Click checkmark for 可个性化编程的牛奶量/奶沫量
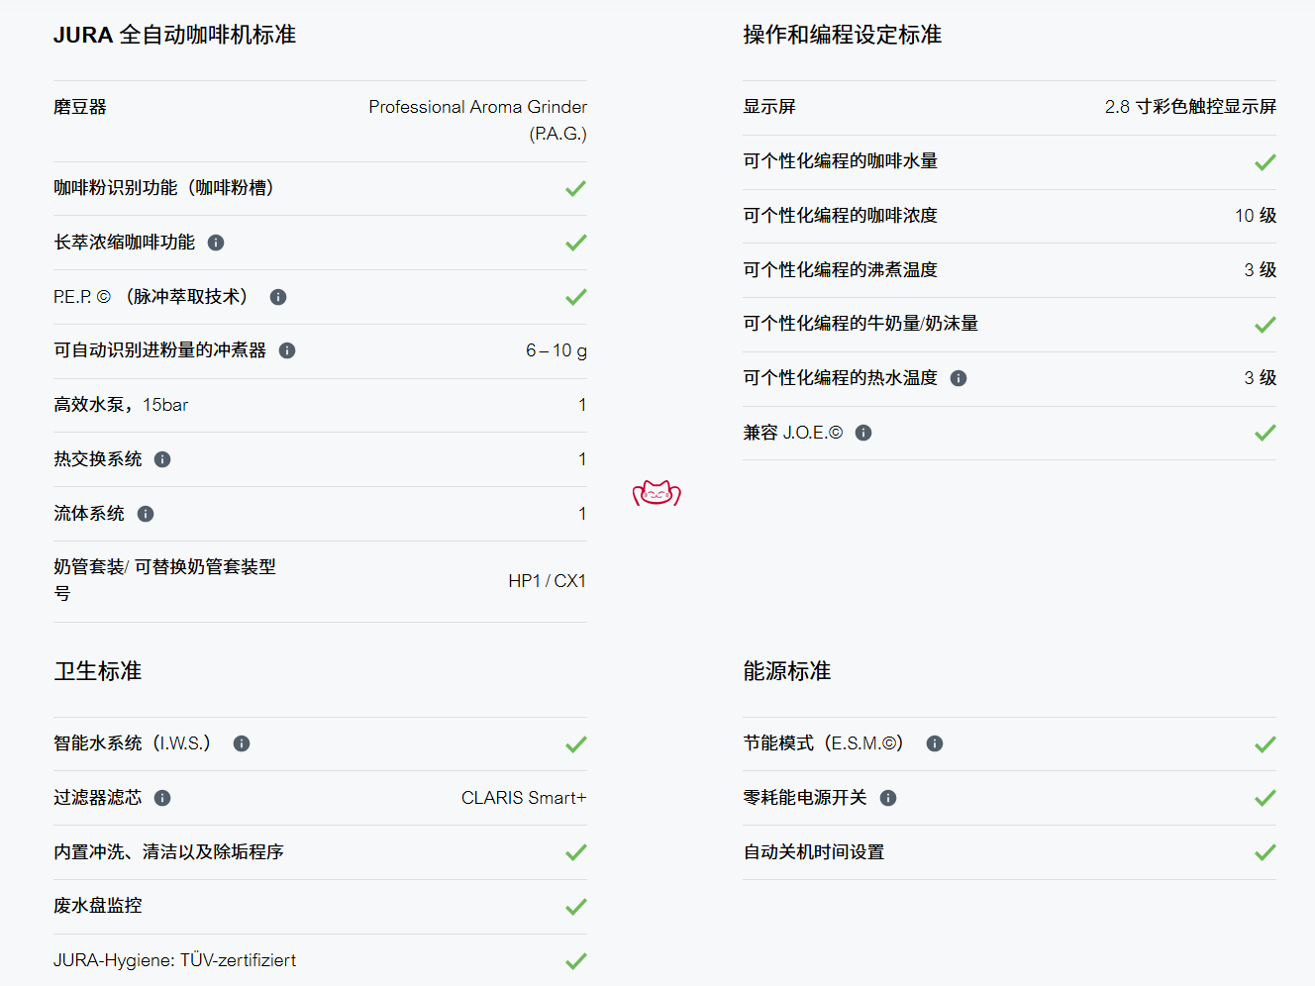The height and width of the screenshot is (986, 1315). coord(1265,325)
